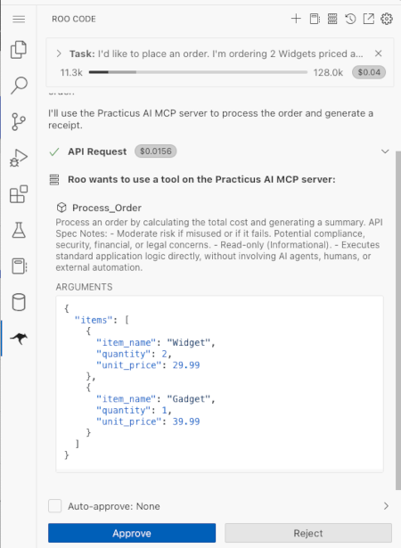Start a new task with the plus icon
401x548 pixels.
[296, 19]
